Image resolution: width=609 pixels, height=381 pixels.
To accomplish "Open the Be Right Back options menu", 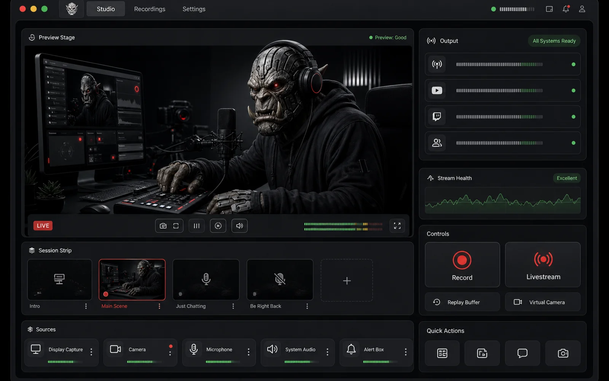I will (307, 306).
